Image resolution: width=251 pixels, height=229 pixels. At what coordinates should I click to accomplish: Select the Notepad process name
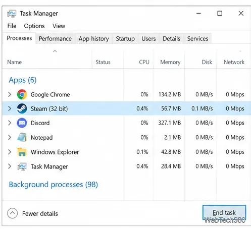(41, 138)
